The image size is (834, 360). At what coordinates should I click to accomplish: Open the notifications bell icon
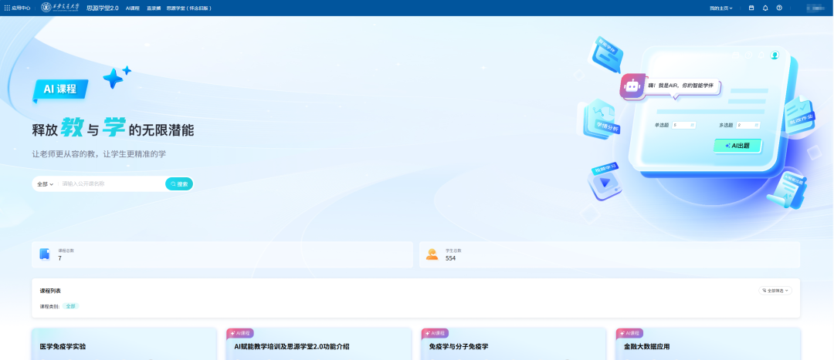coord(765,8)
